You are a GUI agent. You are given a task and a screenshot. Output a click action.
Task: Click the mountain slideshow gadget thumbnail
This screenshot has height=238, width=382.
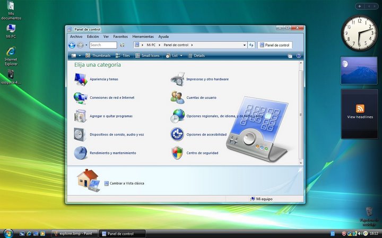(359, 71)
